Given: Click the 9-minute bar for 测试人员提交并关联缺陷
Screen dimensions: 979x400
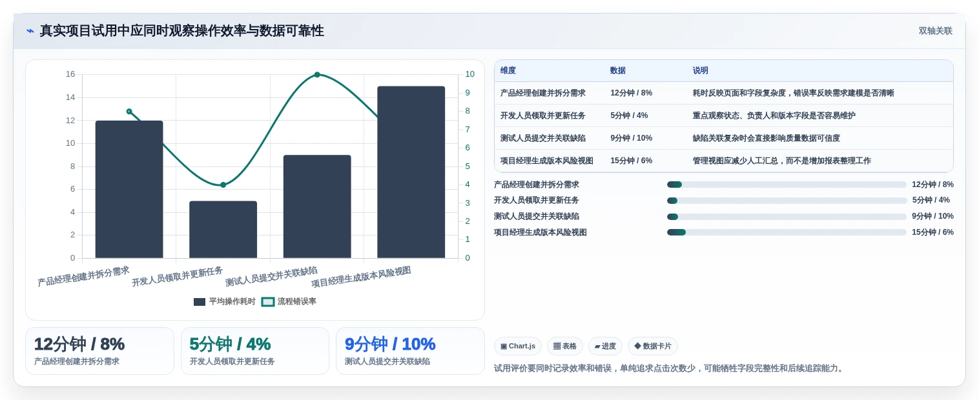Looking at the screenshot, I should click(317, 206).
